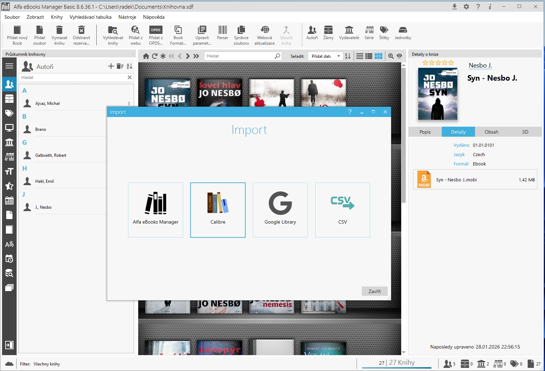This screenshot has width=545, height=371.
Task: Open the Nesbo J. author link
Action: (480, 65)
